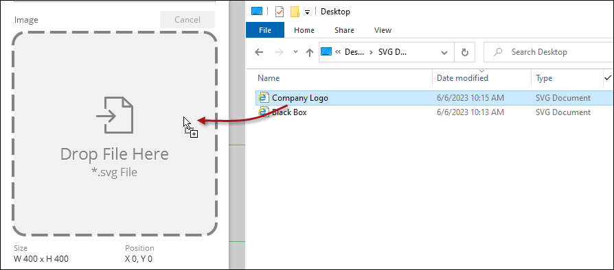Open the View ribbon tab
614x270 pixels.
point(383,30)
